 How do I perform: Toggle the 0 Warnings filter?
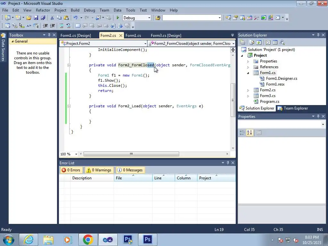99,170
